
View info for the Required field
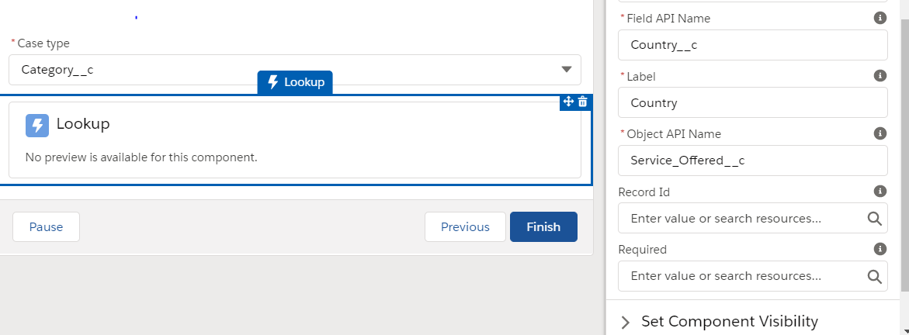click(x=880, y=249)
